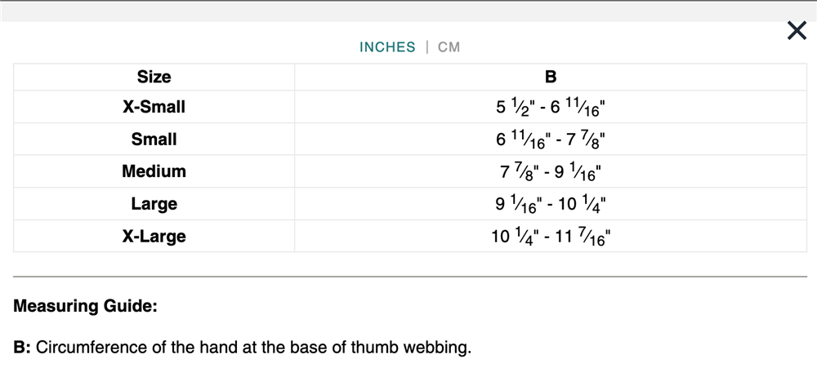Viewport: 817px width, 390px height.
Task: Select the INCHES unit option
Action: [x=387, y=47]
